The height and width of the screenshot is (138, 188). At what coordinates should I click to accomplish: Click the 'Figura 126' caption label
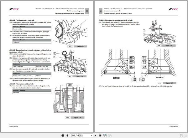[x=169, y=45]
